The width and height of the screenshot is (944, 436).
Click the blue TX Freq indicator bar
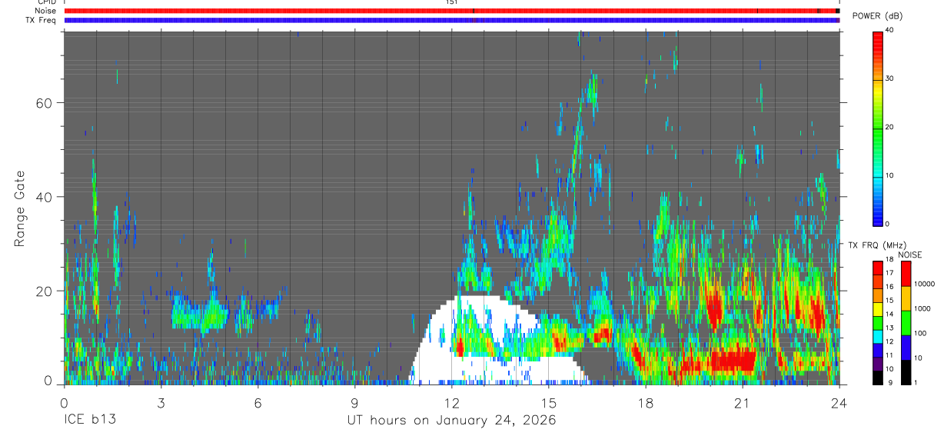[452, 20]
